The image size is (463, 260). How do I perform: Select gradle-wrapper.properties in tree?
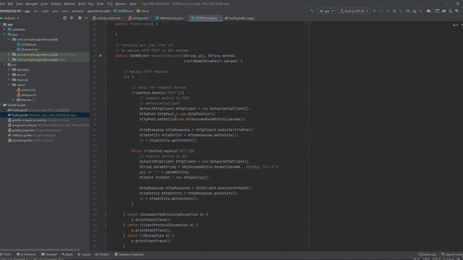[x=41, y=121]
